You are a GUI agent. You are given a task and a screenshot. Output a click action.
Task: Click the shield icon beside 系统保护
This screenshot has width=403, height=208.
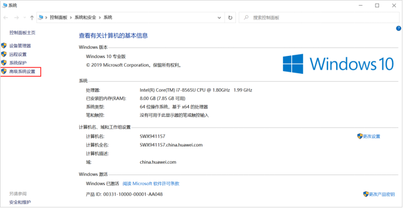3,63
